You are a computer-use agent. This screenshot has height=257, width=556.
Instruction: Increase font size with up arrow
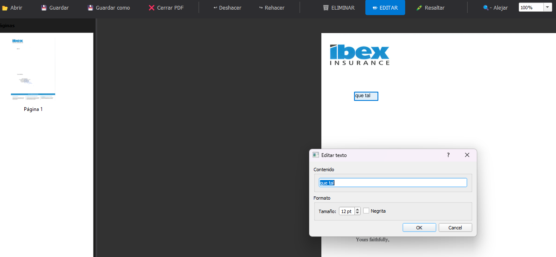(x=357, y=209)
